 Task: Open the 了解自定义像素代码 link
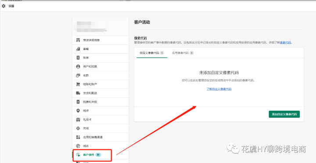[219, 89]
